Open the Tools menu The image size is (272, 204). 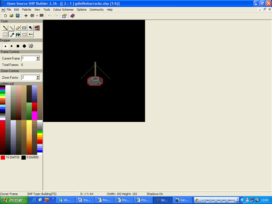(x=47, y=10)
